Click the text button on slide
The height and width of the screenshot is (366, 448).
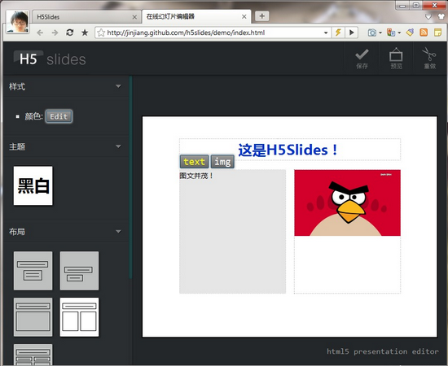pos(195,162)
